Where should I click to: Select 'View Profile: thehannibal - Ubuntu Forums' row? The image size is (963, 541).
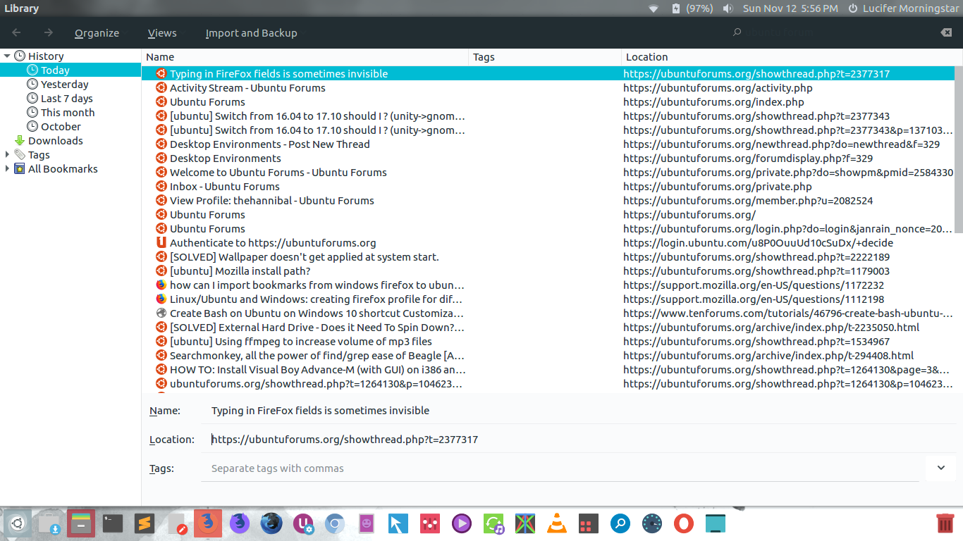pos(548,201)
